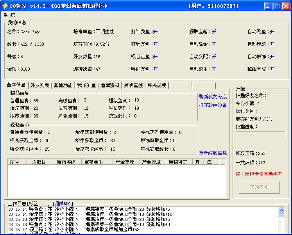Toggle the 自动偷金 setting showing 开

tap(214, 44)
